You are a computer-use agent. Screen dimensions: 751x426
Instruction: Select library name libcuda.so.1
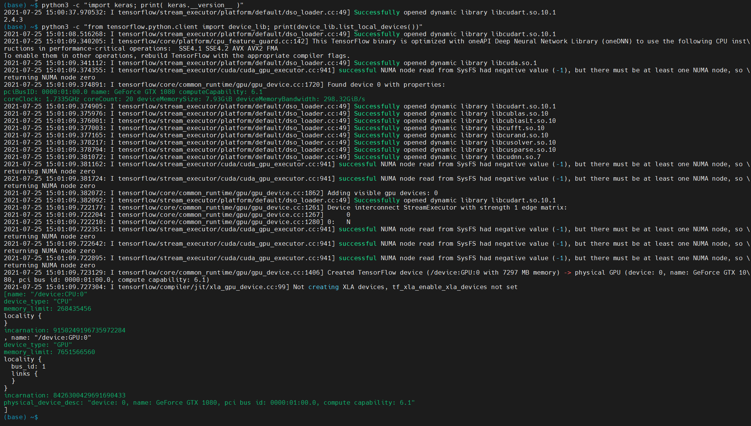(514, 63)
